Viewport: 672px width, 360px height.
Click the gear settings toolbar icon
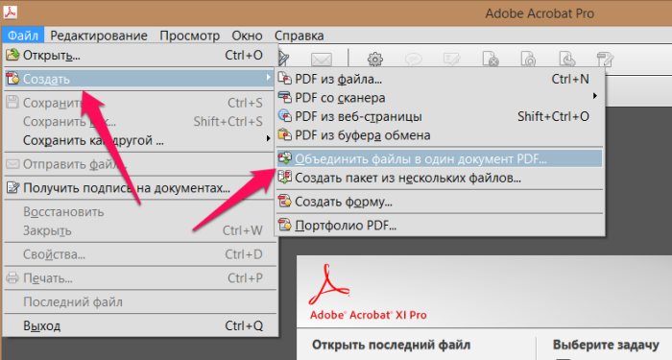(x=375, y=60)
